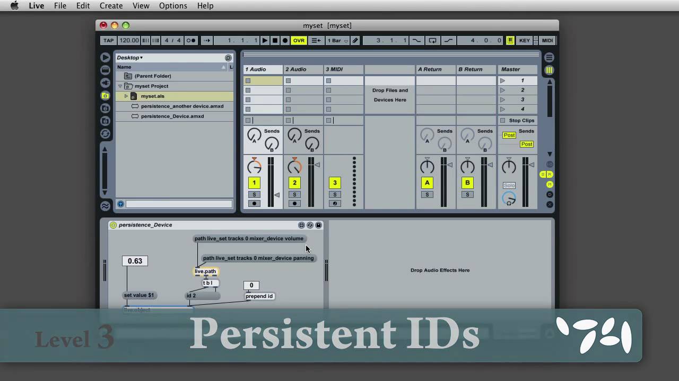
Task: Toggle the Follow playback button
Action: coord(207,41)
